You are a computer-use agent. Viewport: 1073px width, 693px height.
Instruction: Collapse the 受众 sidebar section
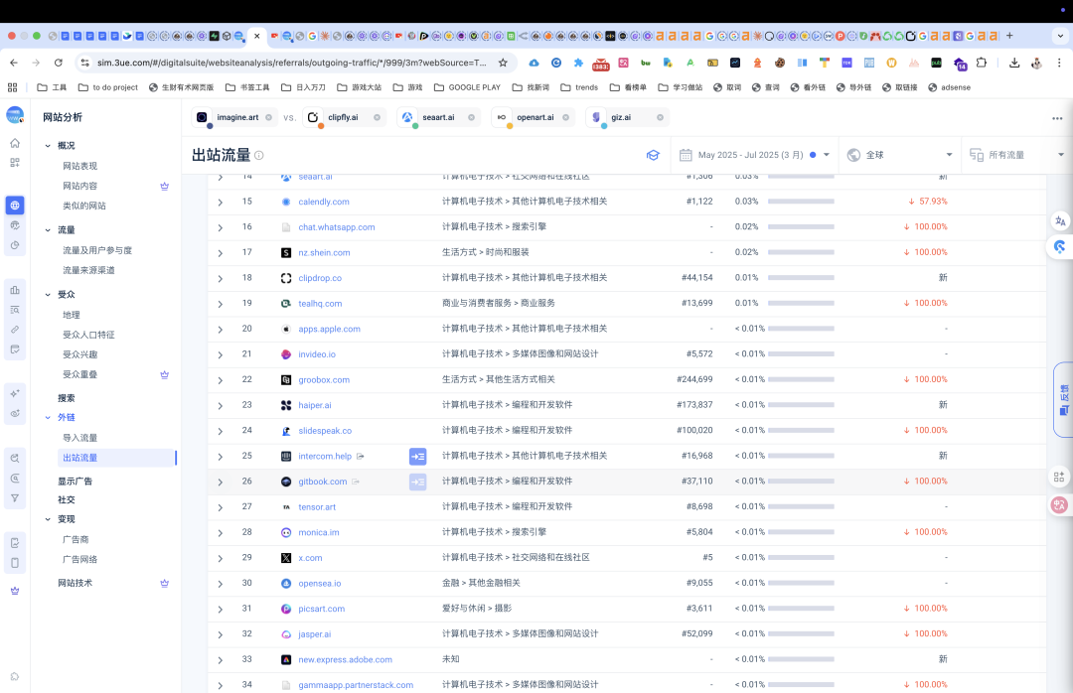coord(48,295)
